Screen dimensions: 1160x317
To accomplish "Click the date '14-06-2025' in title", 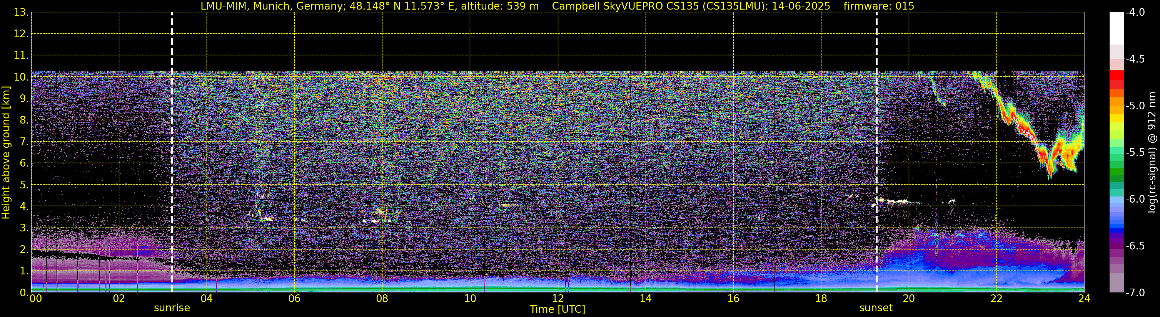I will 801,6.
